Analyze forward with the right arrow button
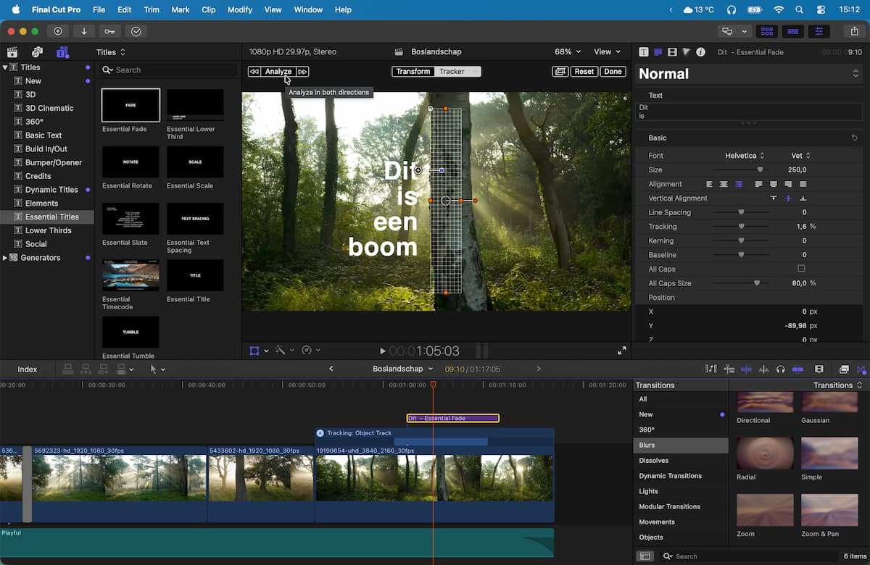Screen dimensions: 870x565 click(x=302, y=72)
